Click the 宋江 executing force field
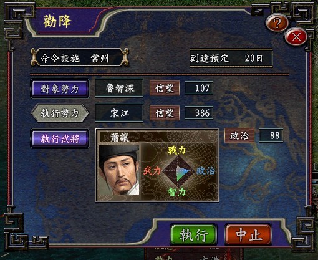This screenshot has width=318, height=260. click(119, 113)
